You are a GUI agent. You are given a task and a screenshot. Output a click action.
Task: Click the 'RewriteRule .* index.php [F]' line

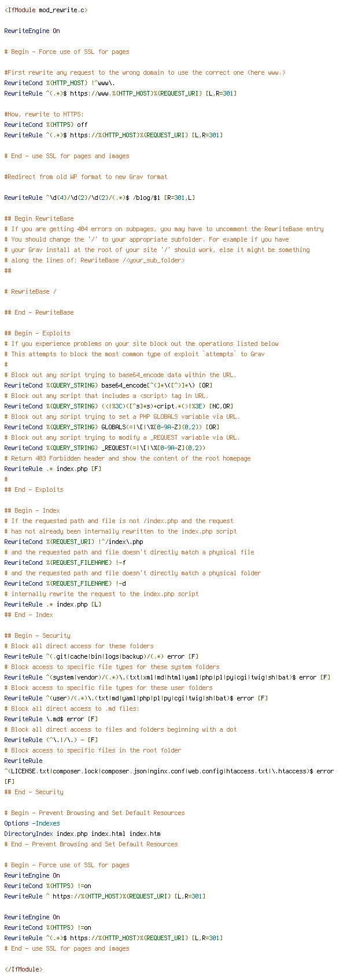pos(53,469)
